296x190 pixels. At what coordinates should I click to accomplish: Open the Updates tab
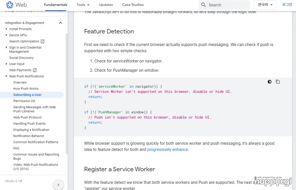click(106, 5)
